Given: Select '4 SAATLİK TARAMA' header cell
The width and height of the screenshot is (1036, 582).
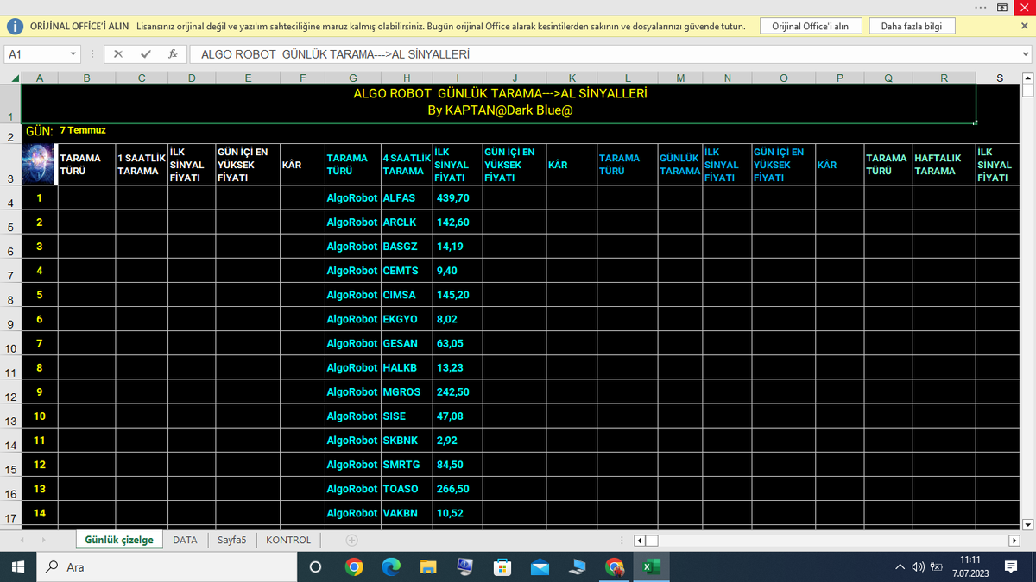Looking at the screenshot, I should click(x=407, y=164).
